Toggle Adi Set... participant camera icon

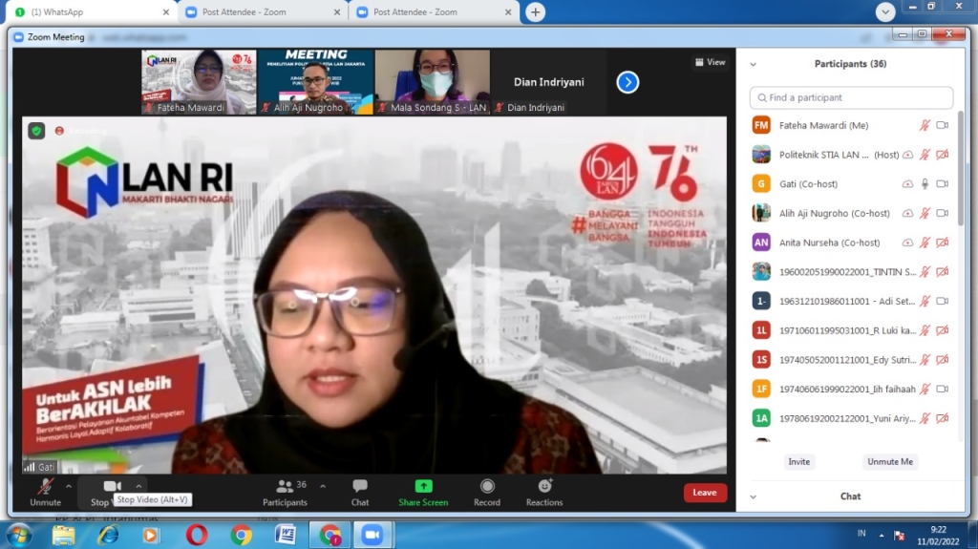click(943, 302)
